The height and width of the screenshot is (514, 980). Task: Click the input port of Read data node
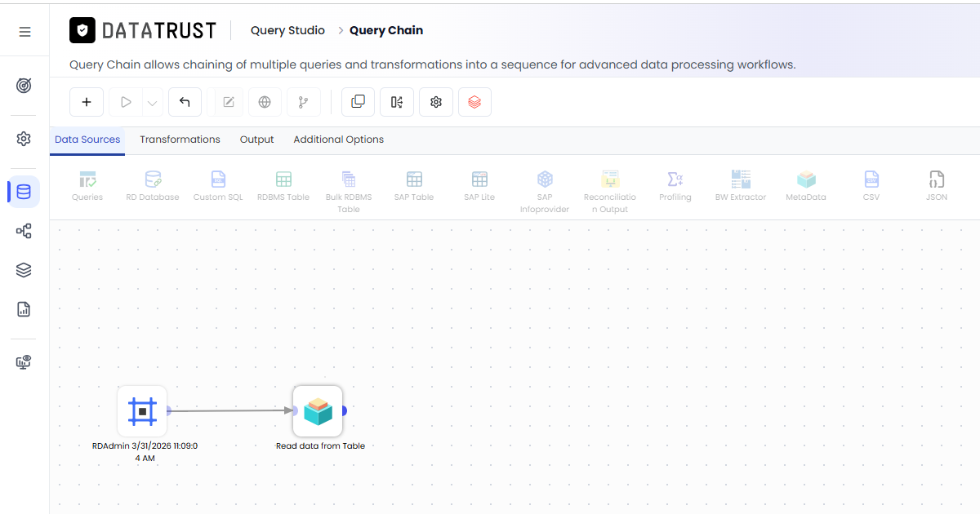(x=293, y=411)
